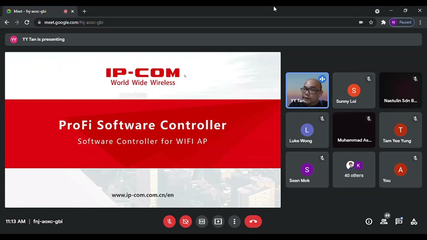The image size is (427, 240).
Task: Select the Meet - fnj-aoxc-gbi tab
Action: (x=40, y=11)
